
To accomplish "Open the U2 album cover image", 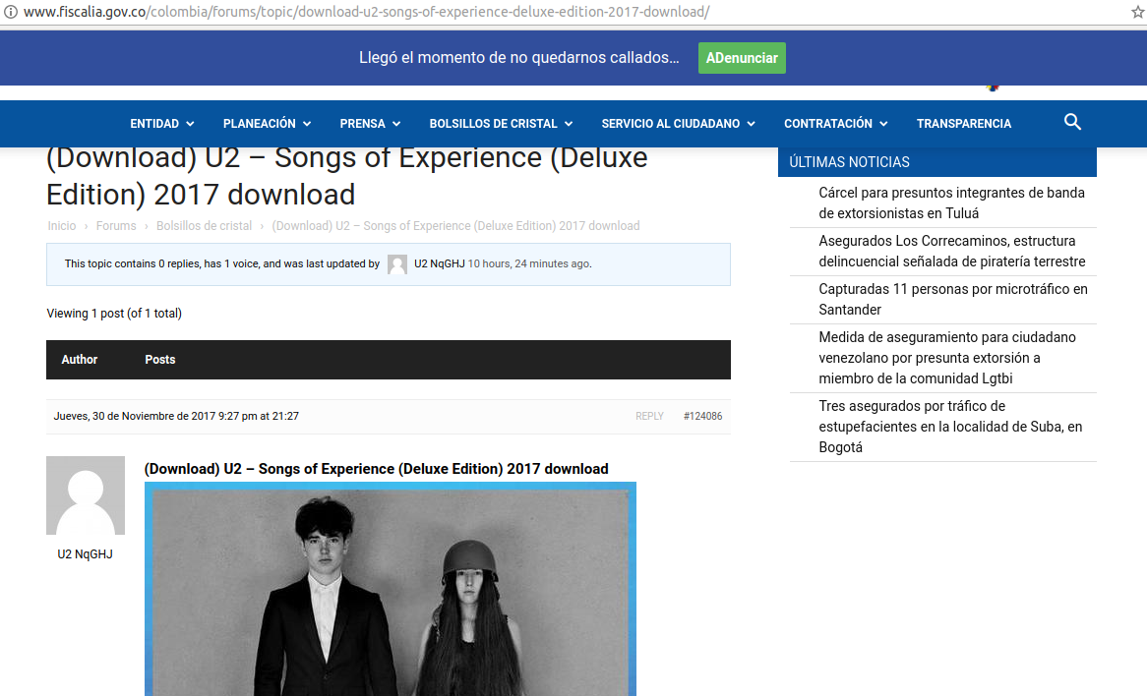I will pyautogui.click(x=390, y=589).
